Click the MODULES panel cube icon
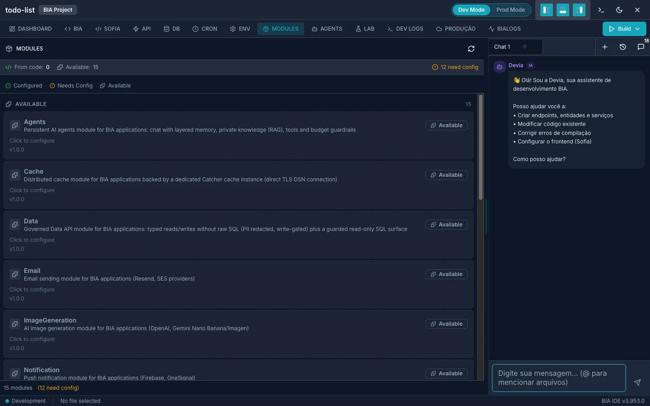This screenshot has height=406, width=650. [x=9, y=49]
